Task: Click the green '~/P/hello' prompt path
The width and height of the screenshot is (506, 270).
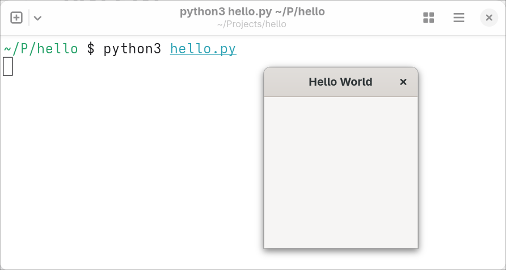Action: coord(41,49)
